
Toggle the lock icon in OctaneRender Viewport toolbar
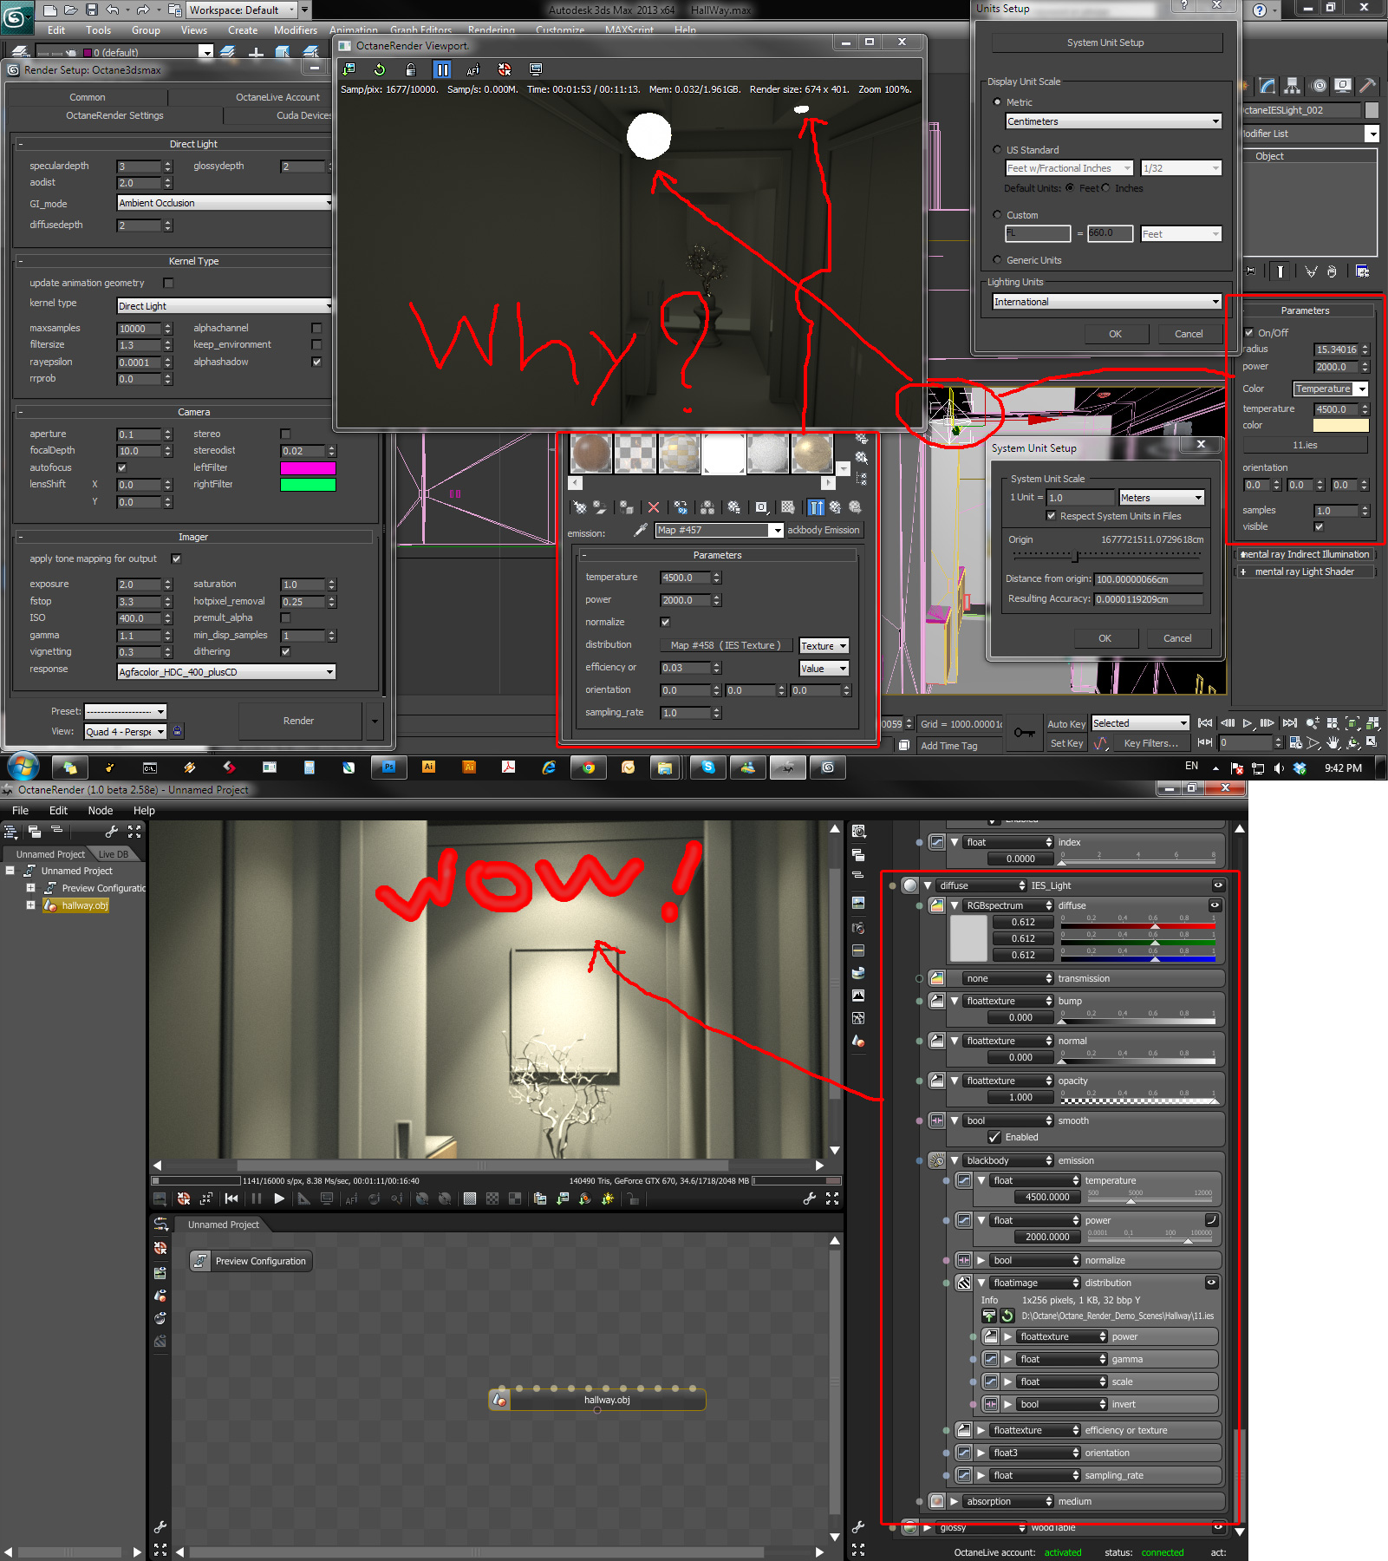411,69
